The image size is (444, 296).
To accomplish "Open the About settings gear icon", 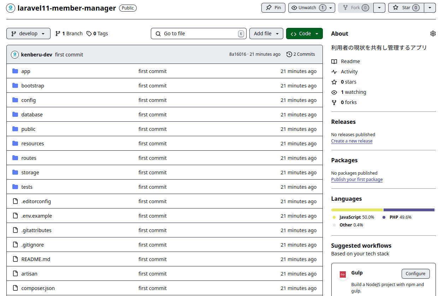I will [x=433, y=34].
